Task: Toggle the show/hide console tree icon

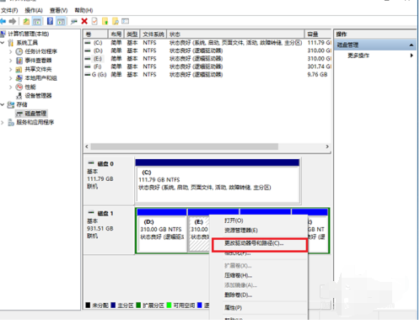Action: tap(37, 21)
